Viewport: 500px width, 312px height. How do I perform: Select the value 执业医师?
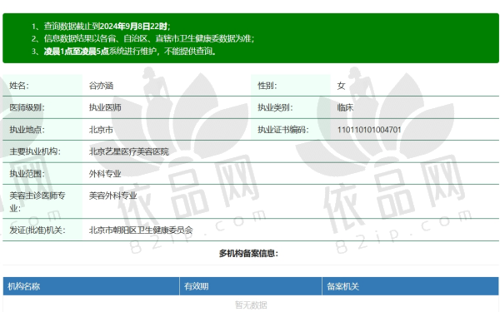coord(105,107)
